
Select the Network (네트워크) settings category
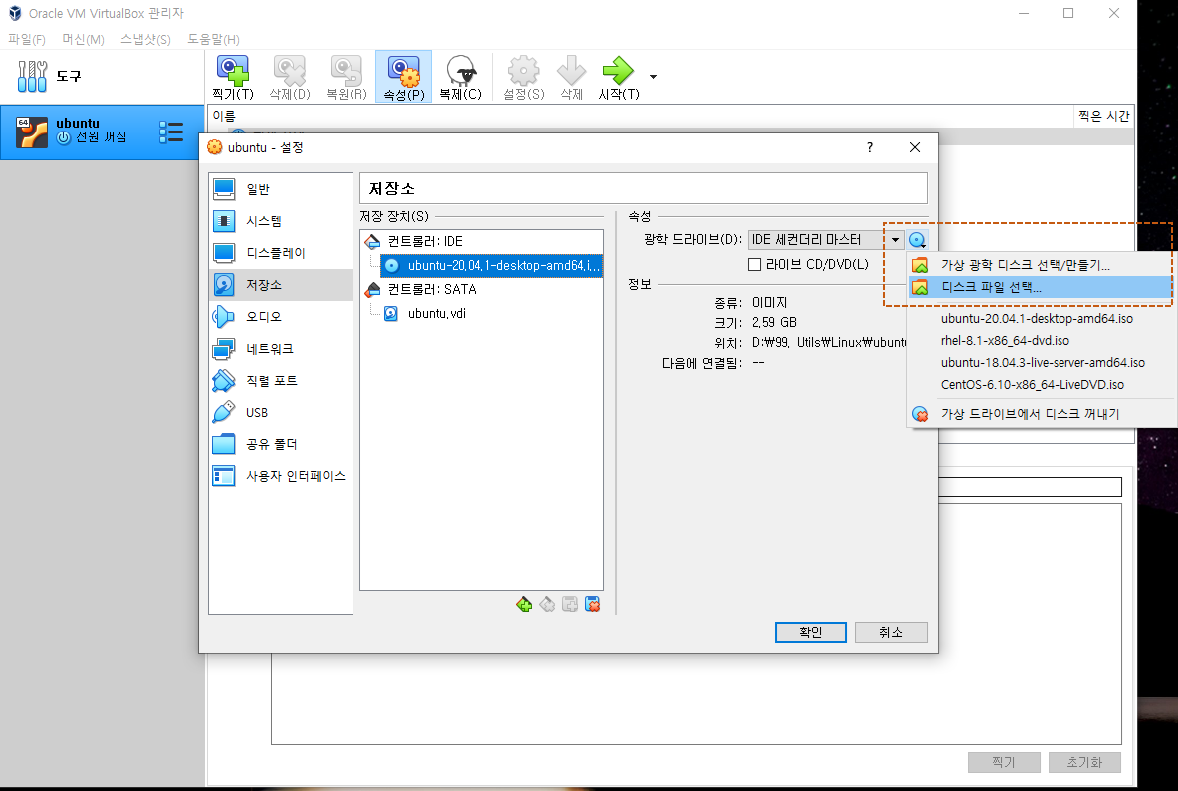tap(281, 349)
